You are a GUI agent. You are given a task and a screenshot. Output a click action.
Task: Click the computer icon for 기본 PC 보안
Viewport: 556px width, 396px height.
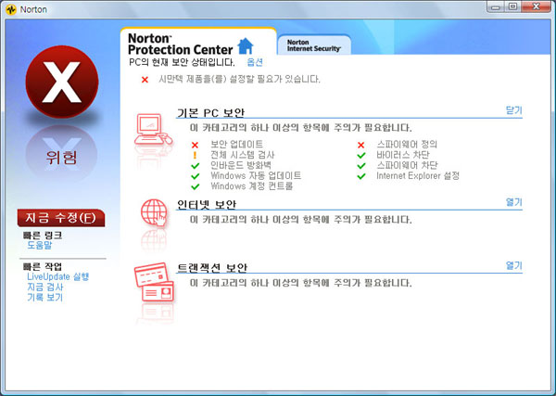(153, 130)
